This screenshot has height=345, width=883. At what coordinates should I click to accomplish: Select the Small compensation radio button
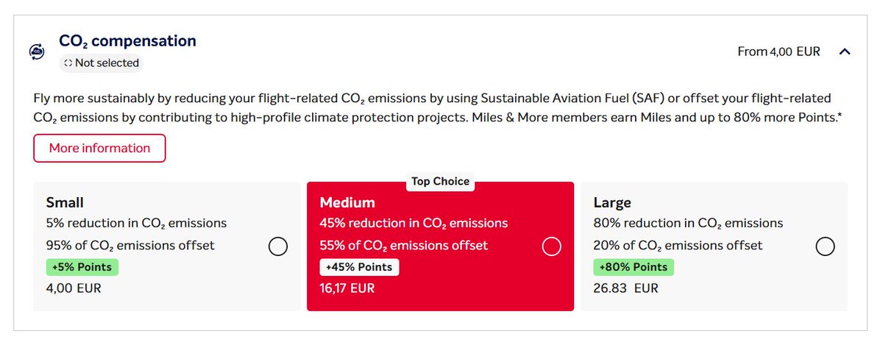pyautogui.click(x=278, y=246)
